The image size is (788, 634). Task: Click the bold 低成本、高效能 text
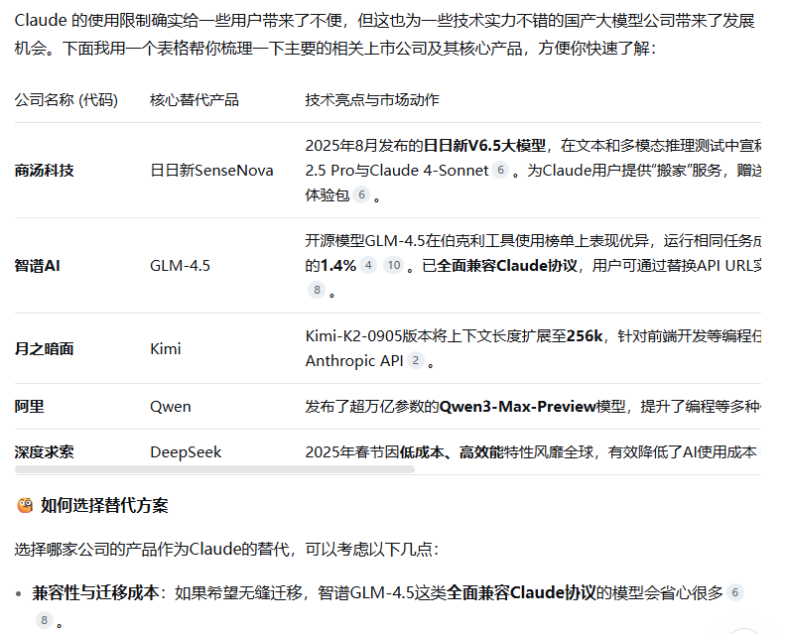[x=452, y=452]
